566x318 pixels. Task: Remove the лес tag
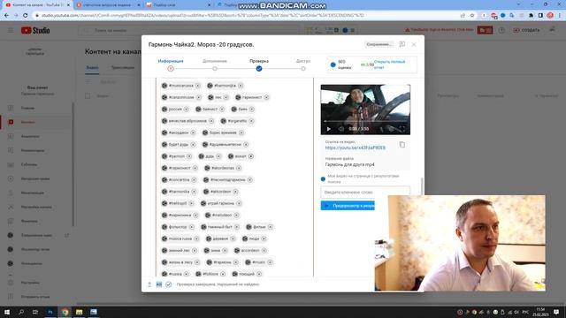coord(226,97)
